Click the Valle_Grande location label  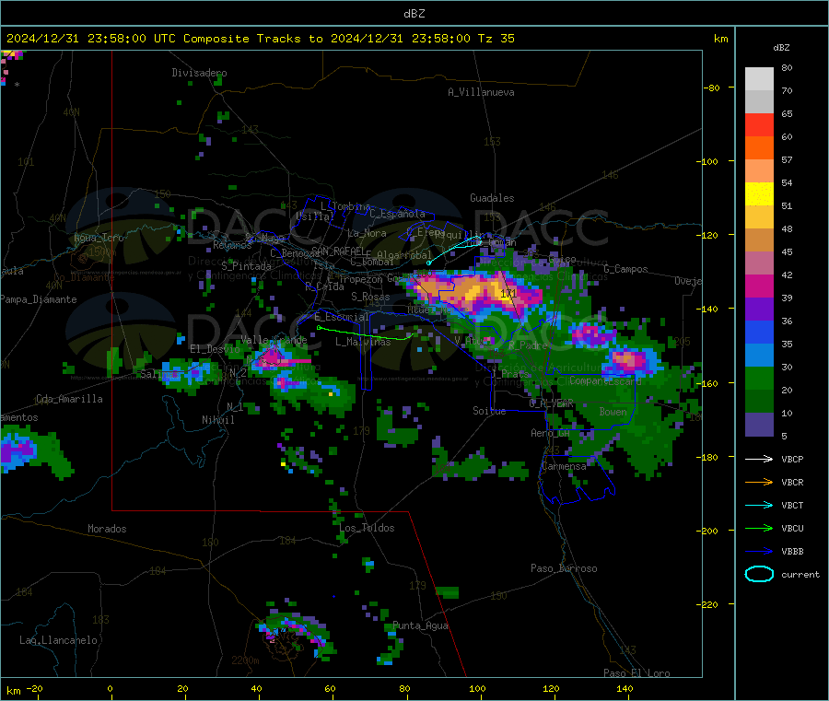click(x=274, y=339)
